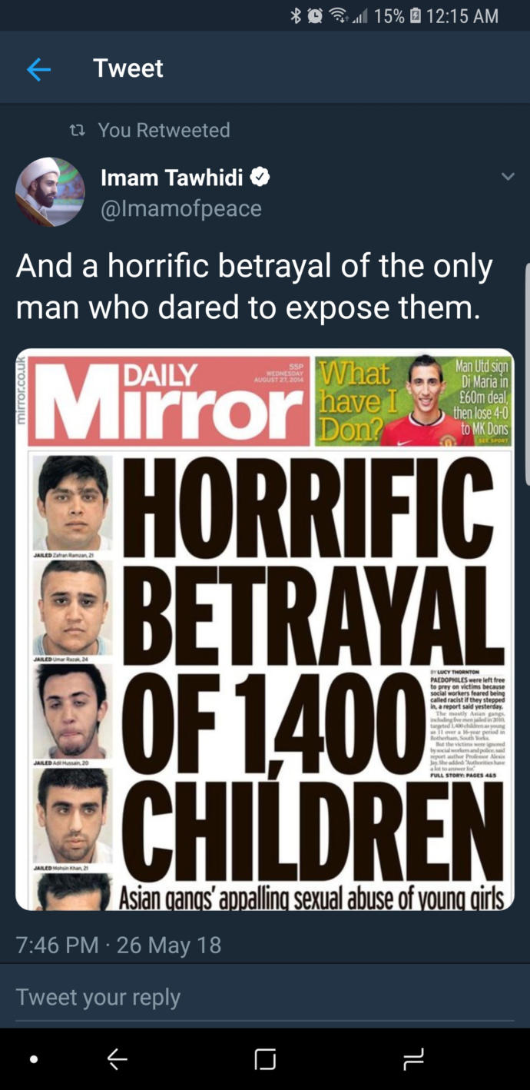This screenshot has width=530, height=1090.
Task: Click the 7:46 PM 26 May 18 timestamp
Action: click(x=118, y=945)
